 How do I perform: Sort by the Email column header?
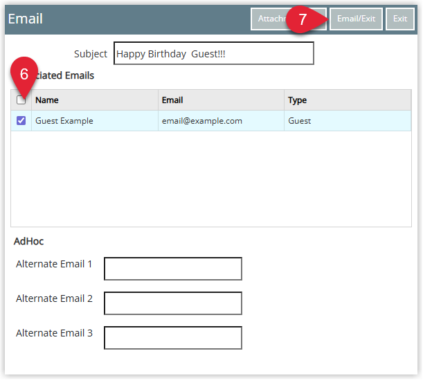[221, 100]
